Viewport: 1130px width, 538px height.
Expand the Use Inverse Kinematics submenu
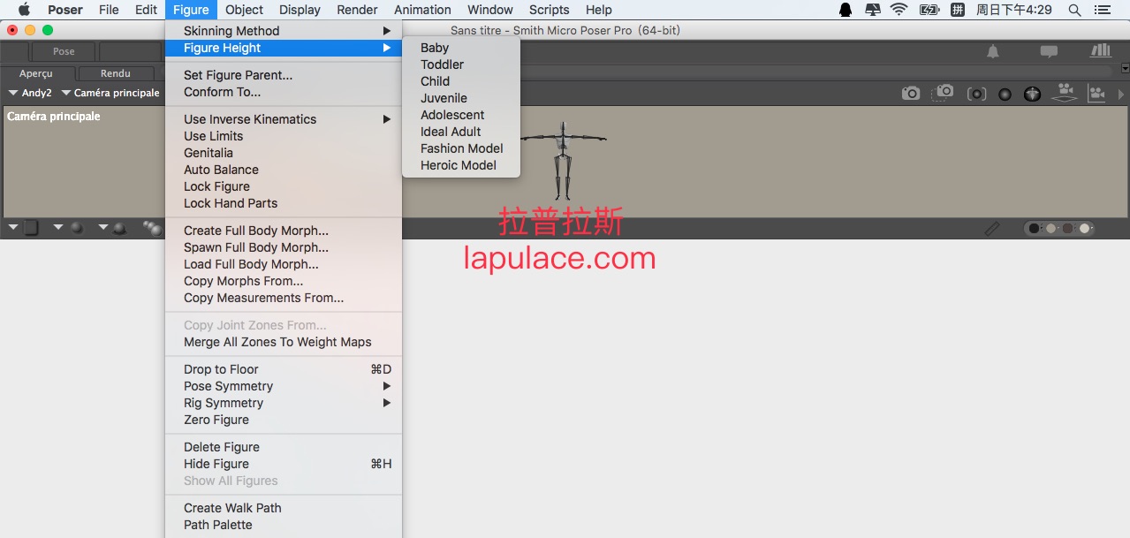[x=284, y=119]
